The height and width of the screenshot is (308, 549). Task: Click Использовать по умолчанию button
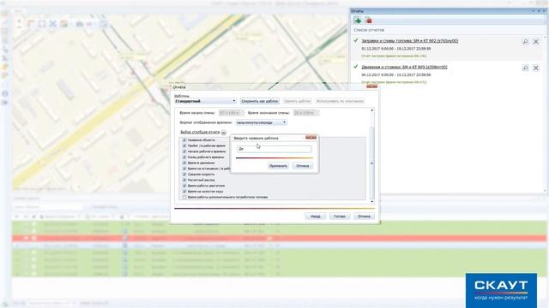tap(340, 101)
